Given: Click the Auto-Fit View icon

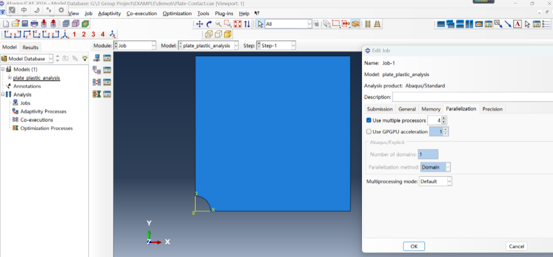Looking at the screenshot, I should tap(237, 24).
